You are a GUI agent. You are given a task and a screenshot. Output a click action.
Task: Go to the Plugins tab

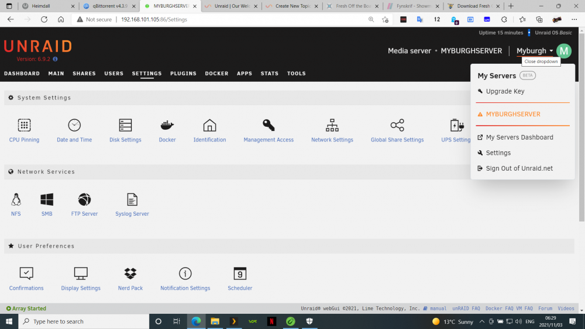pyautogui.click(x=183, y=74)
